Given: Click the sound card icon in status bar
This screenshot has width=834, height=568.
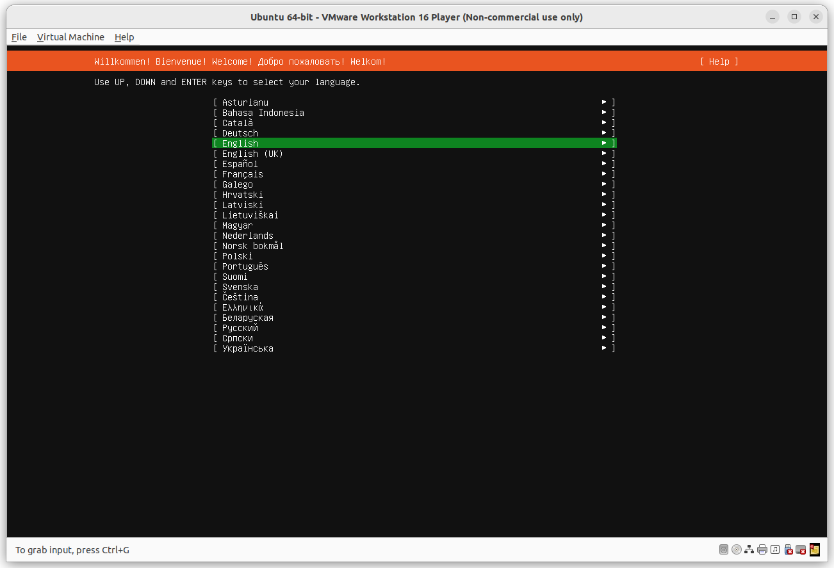Looking at the screenshot, I should [x=775, y=549].
